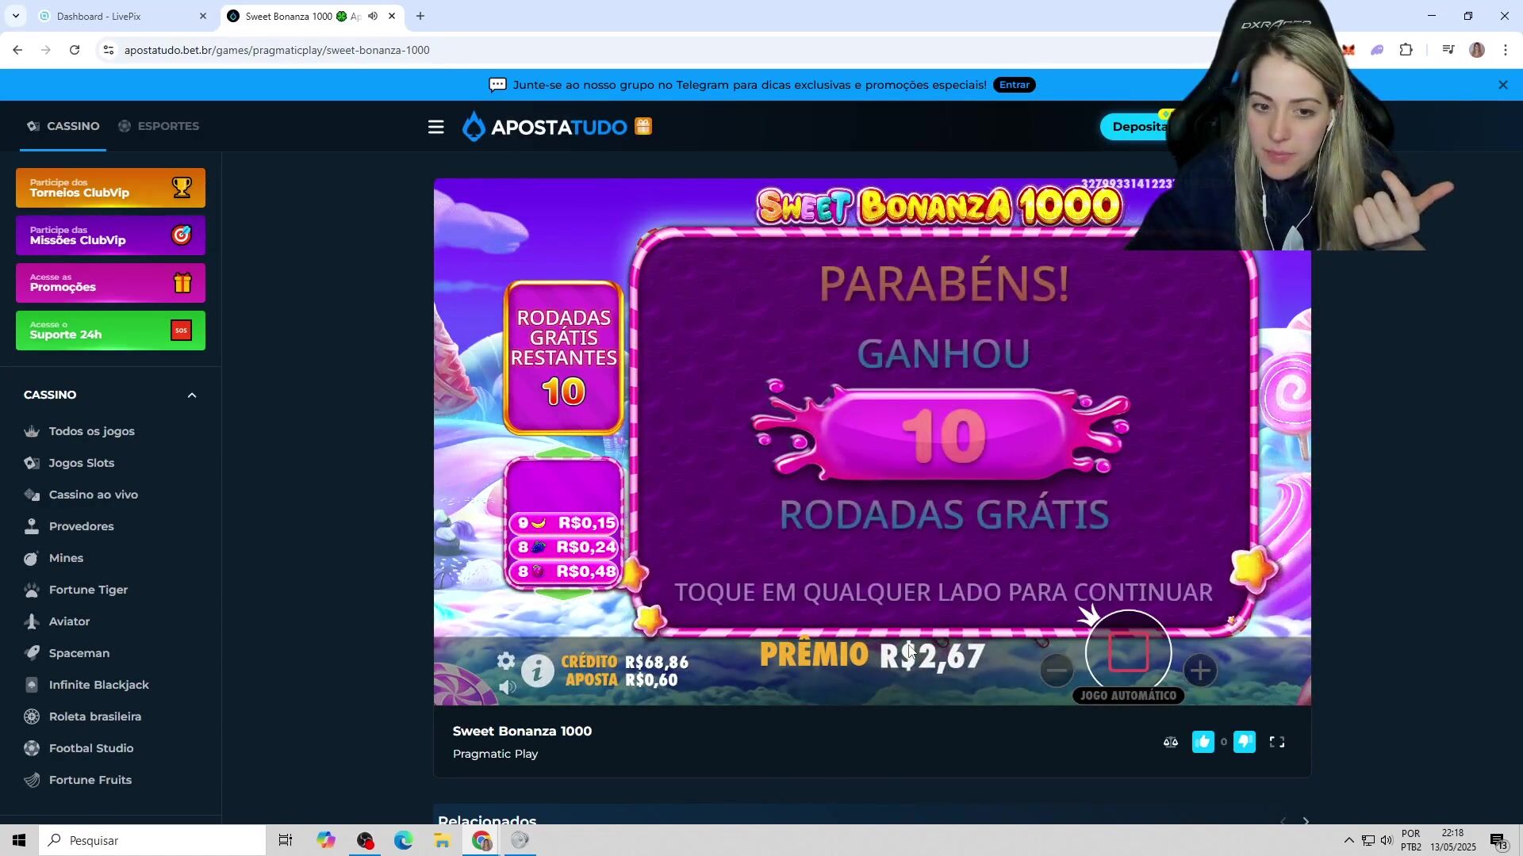The height and width of the screenshot is (856, 1523).
Task: Collapse the Cassino sidebar section
Action: 192,395
